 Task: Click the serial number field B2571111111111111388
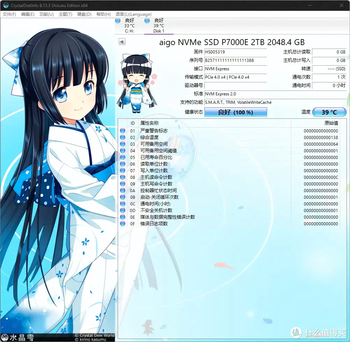pyautogui.click(x=235, y=60)
